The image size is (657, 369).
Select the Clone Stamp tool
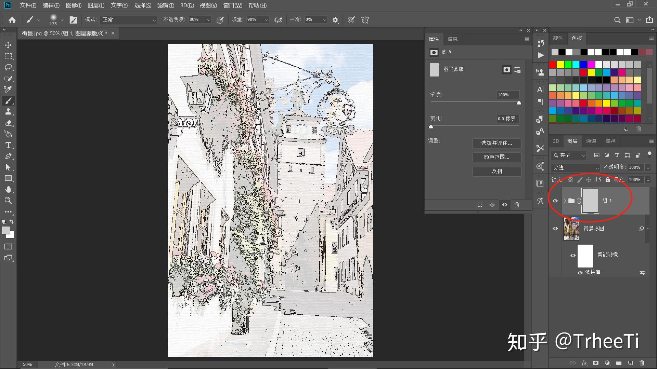[8, 112]
